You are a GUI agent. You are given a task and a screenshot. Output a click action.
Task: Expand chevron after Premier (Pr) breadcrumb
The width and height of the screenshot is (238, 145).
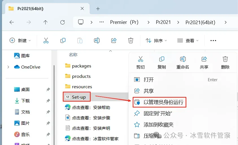(149, 22)
